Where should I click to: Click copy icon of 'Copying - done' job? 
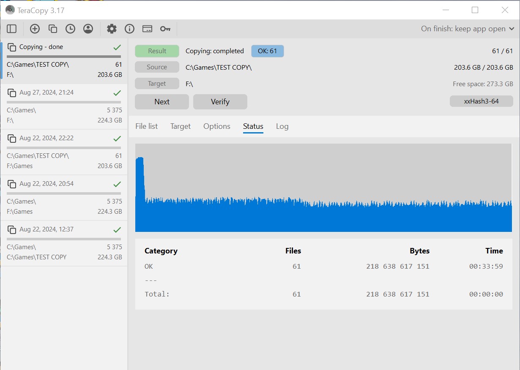[x=12, y=47]
